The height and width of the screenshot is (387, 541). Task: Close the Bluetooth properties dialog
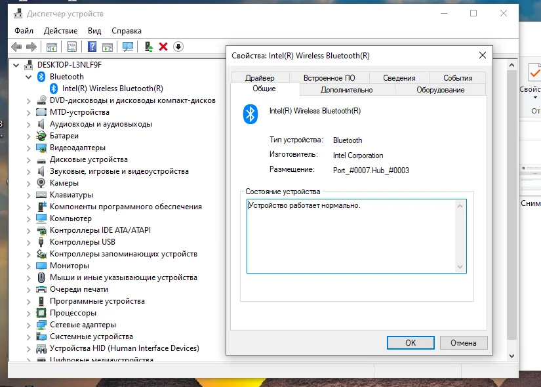pyautogui.click(x=483, y=55)
